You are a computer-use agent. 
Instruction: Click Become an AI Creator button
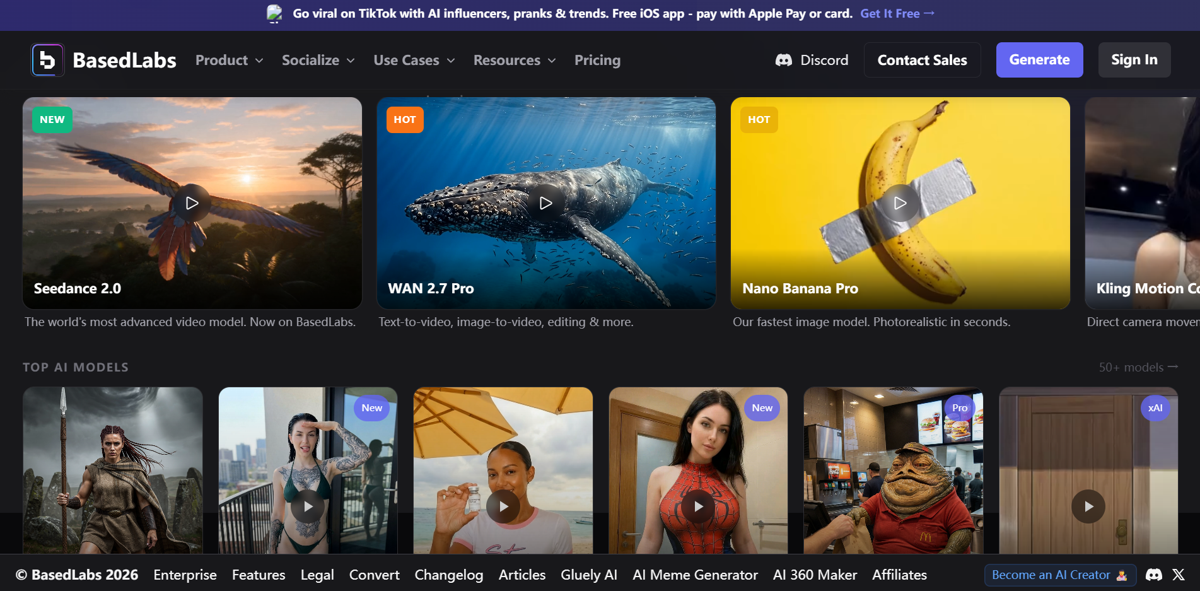(1060, 575)
